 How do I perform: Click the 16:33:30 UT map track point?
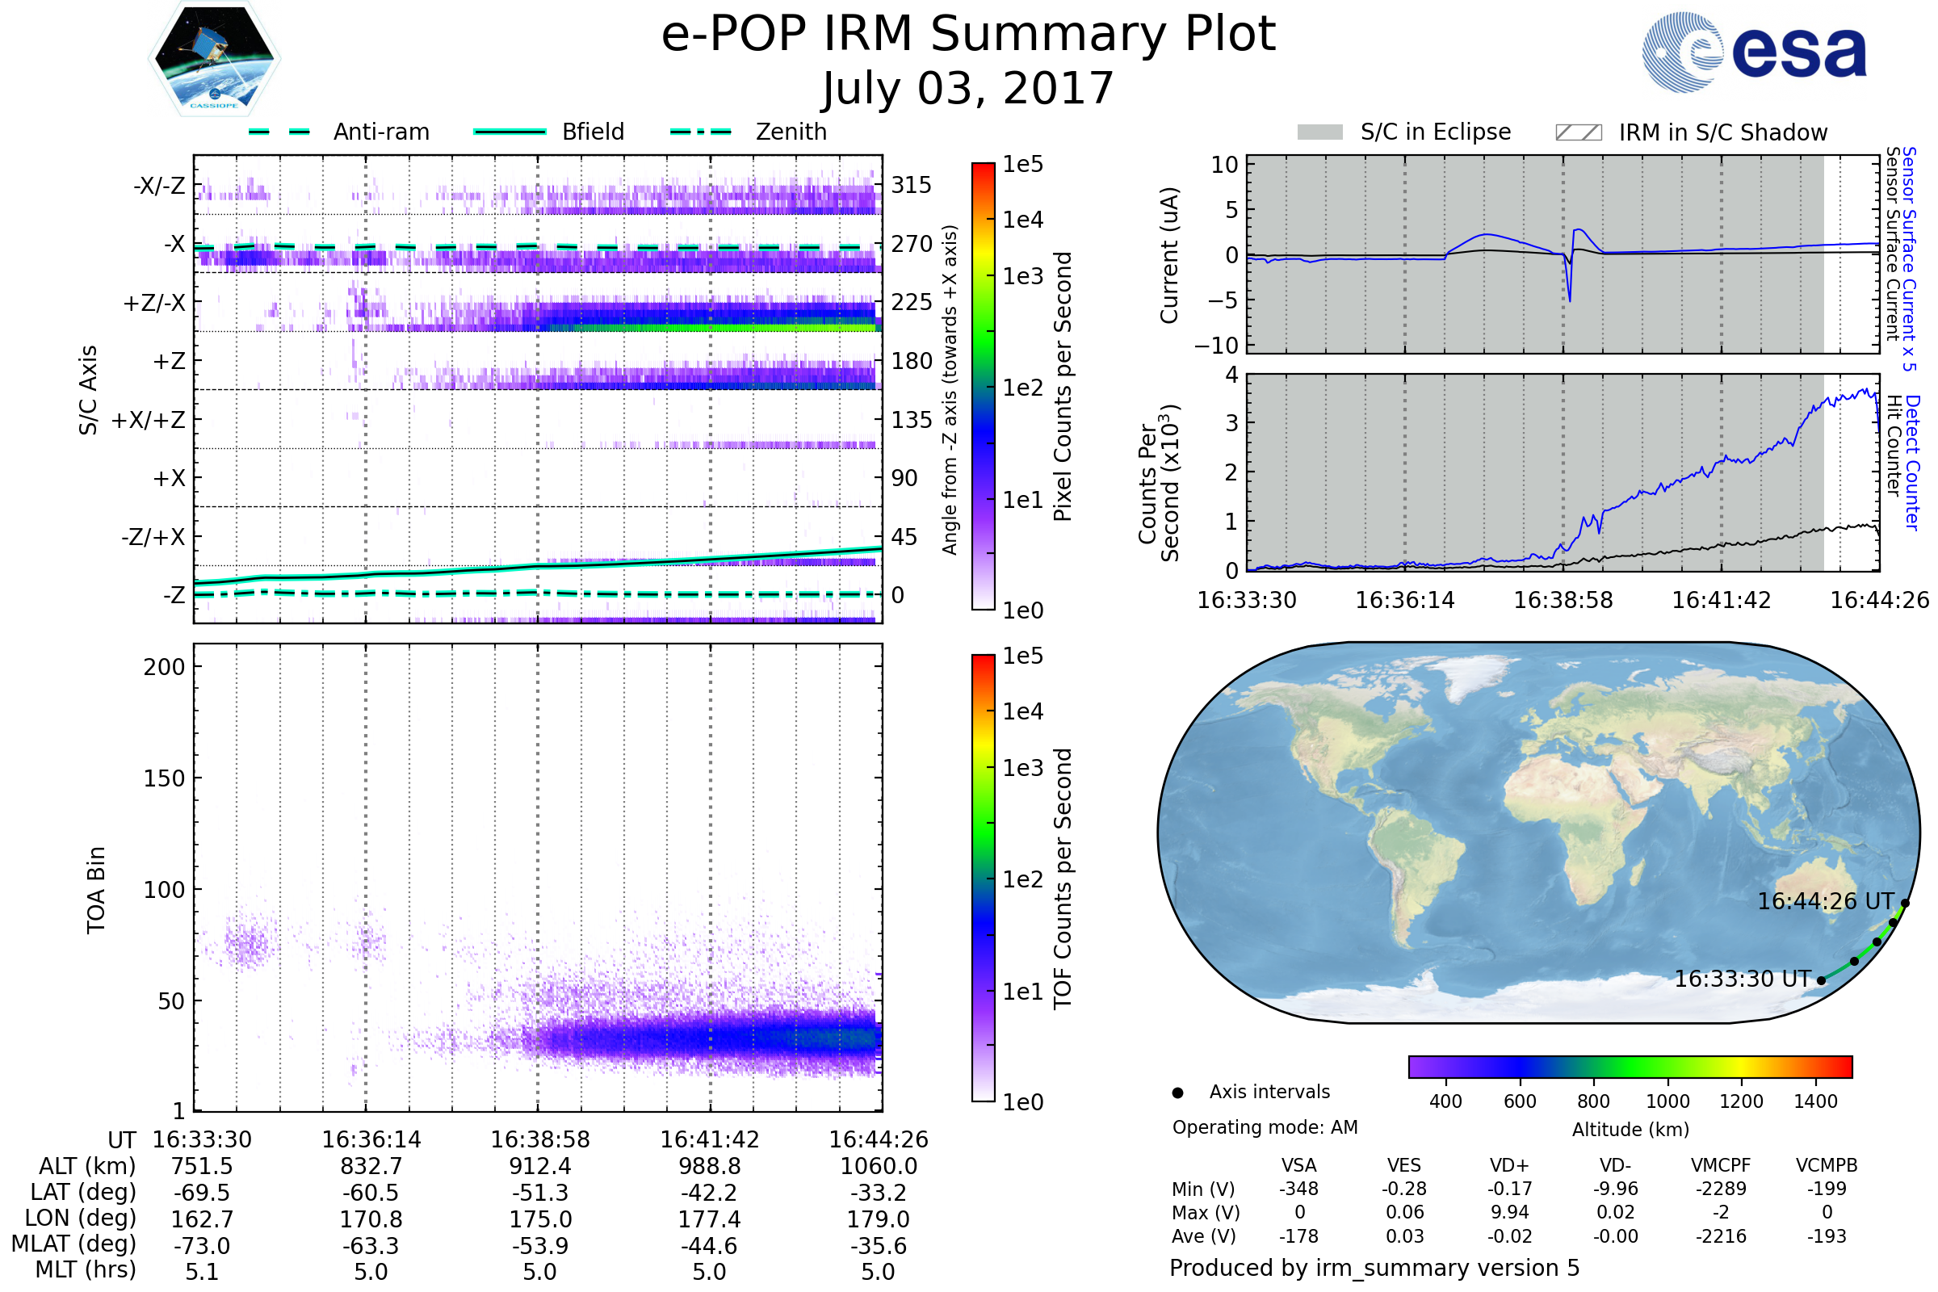(x=1820, y=980)
